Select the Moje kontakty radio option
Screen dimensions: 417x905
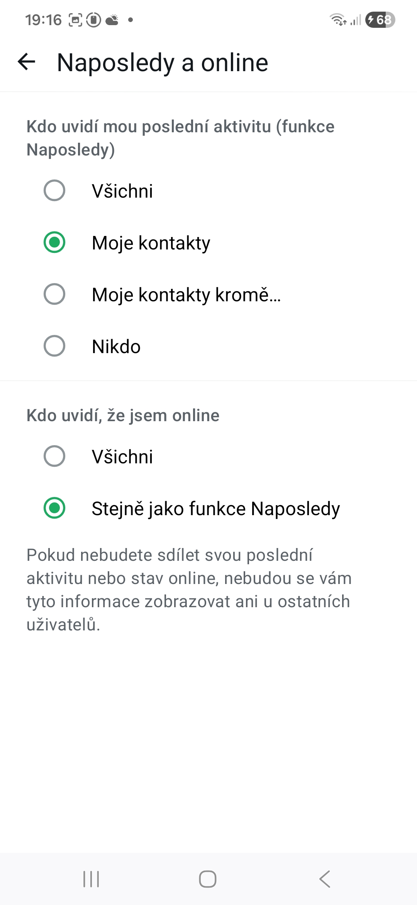click(54, 242)
